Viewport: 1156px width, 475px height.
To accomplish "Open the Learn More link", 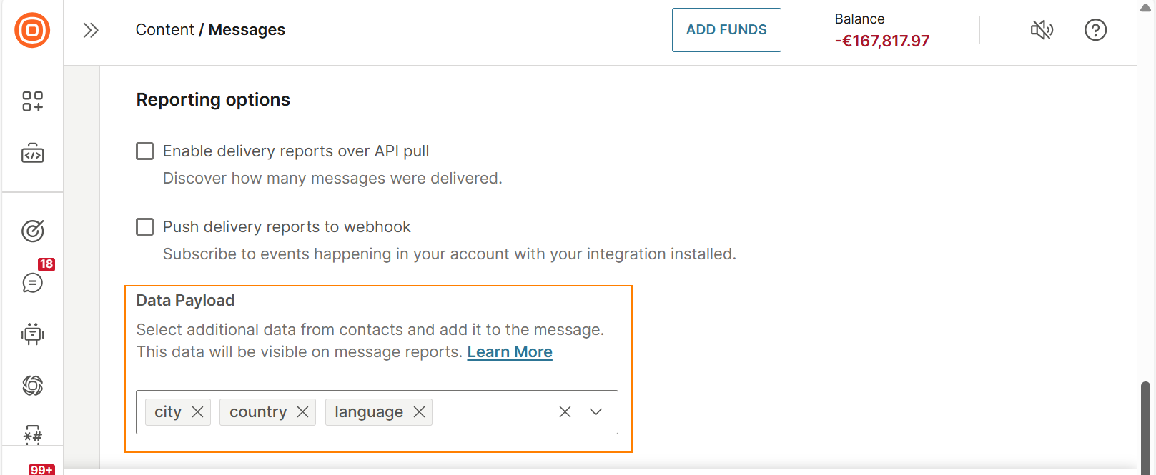I will pos(510,352).
